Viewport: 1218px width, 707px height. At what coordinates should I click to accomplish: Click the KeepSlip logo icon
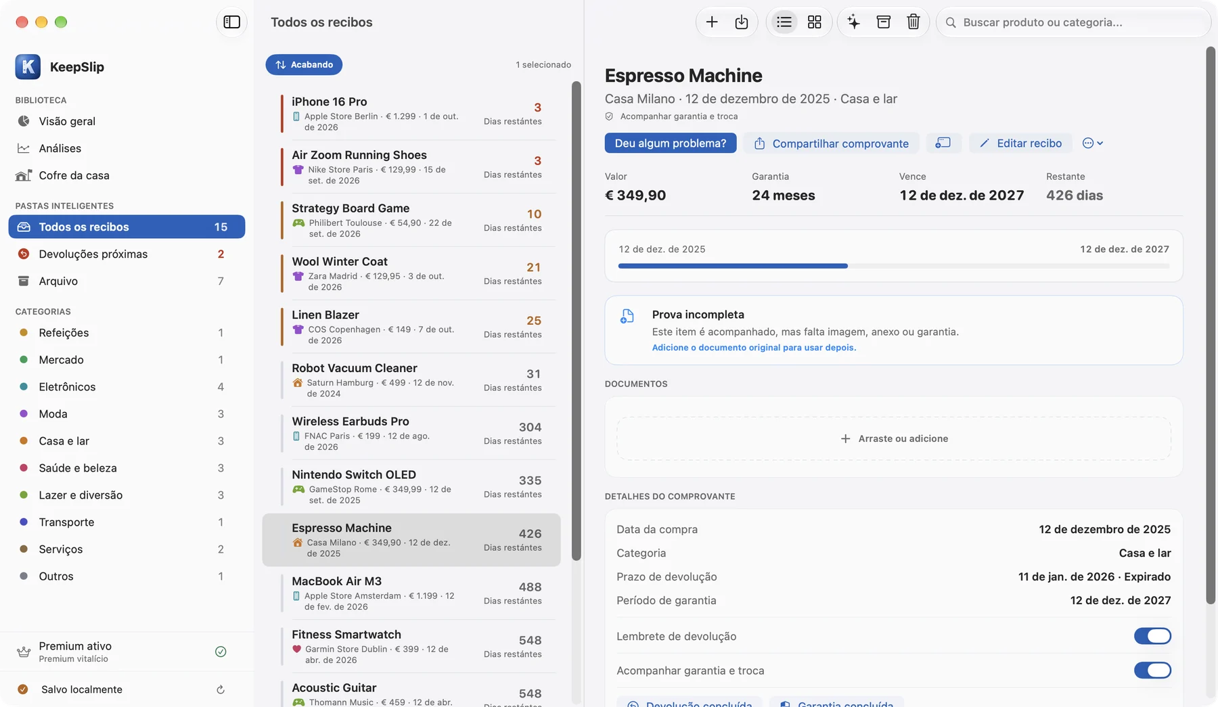[28, 67]
